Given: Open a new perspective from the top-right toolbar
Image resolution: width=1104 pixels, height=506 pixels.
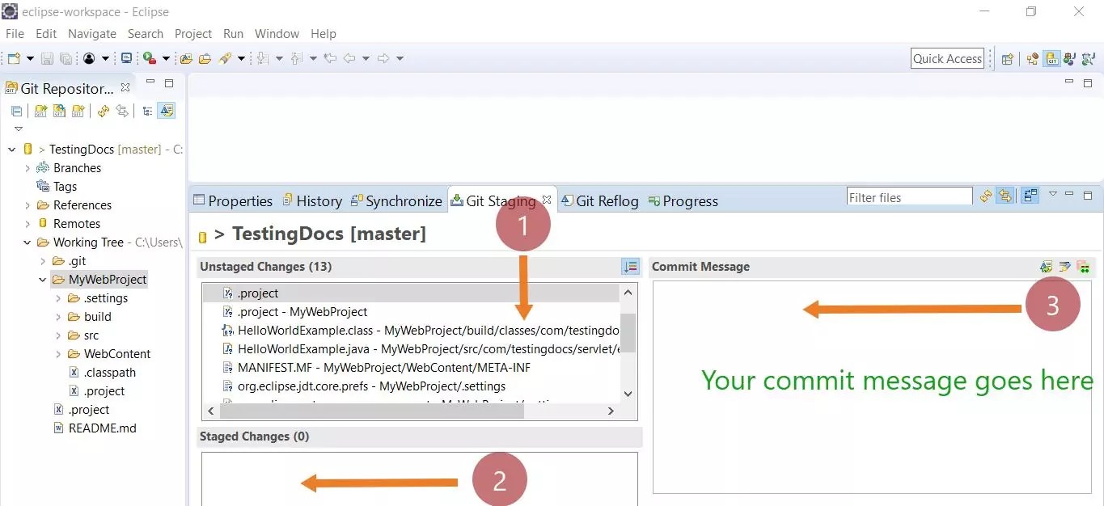Looking at the screenshot, I should tap(1006, 57).
